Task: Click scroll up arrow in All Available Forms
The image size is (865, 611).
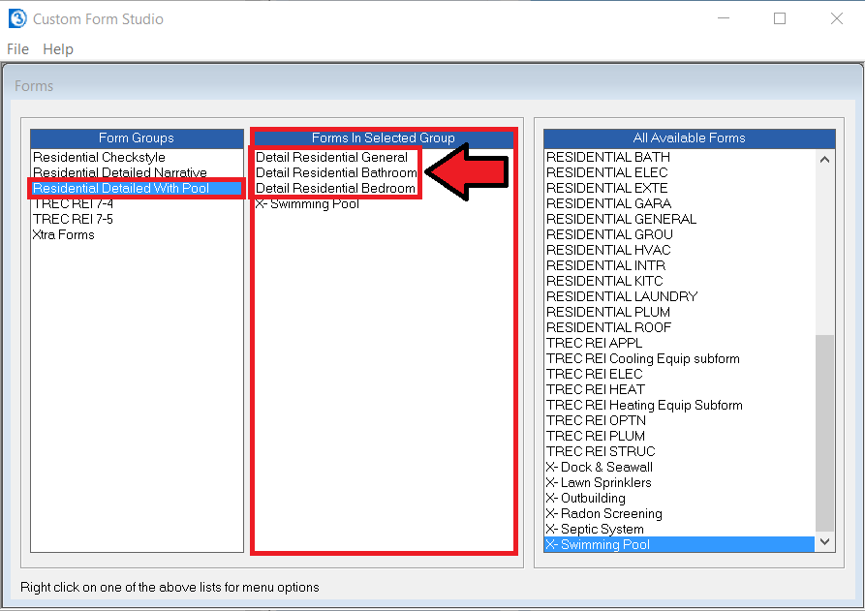Action: 824,160
